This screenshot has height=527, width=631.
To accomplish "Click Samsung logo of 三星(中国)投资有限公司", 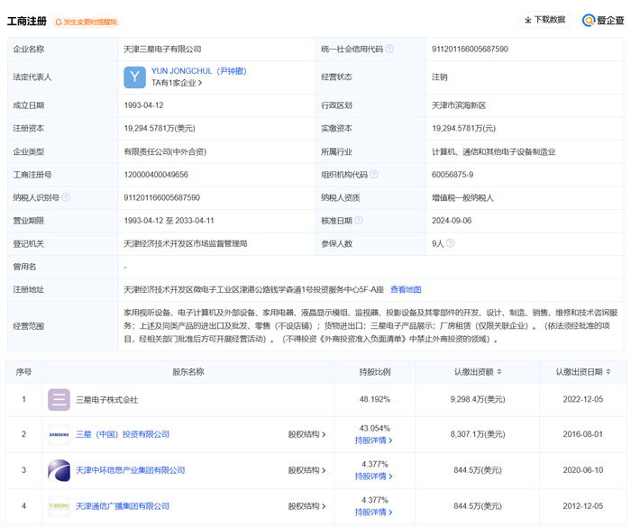I will click(59, 434).
